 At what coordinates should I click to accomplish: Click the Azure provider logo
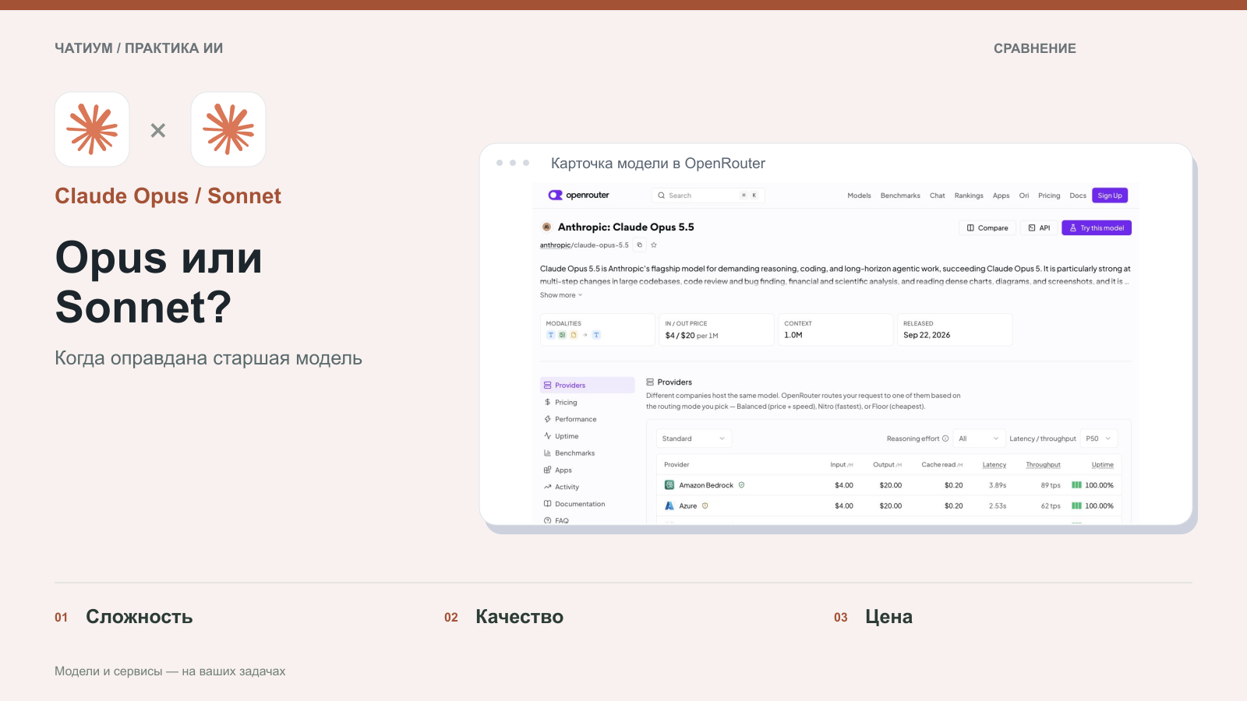point(669,505)
